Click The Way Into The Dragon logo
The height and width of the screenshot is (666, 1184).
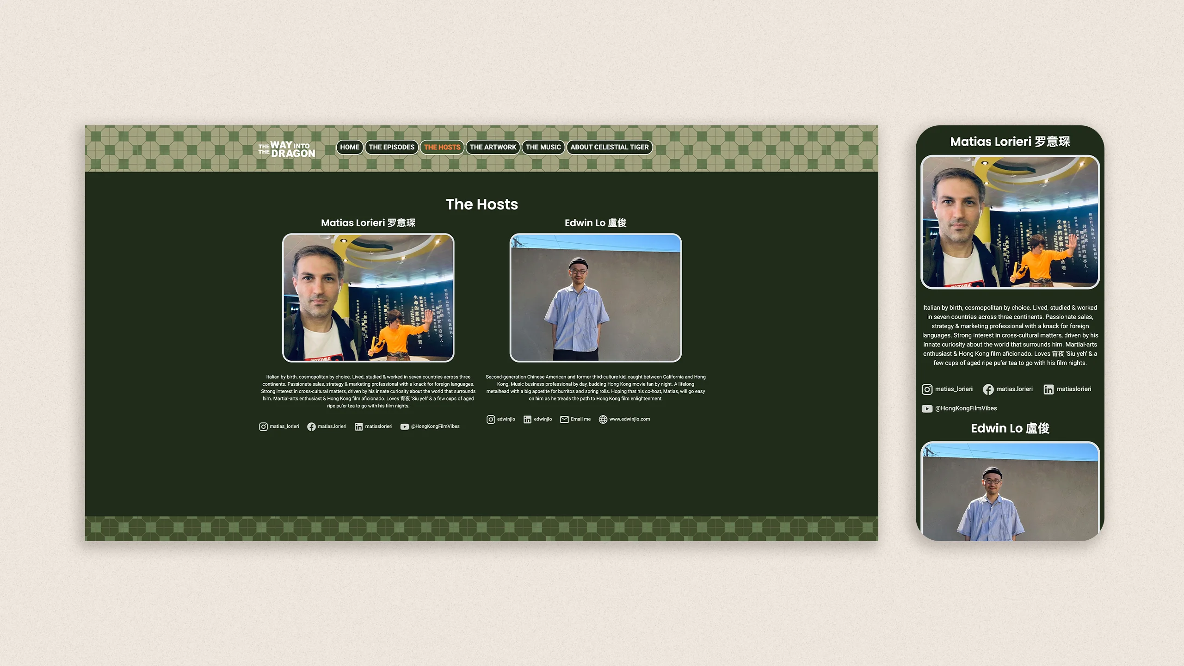point(287,149)
